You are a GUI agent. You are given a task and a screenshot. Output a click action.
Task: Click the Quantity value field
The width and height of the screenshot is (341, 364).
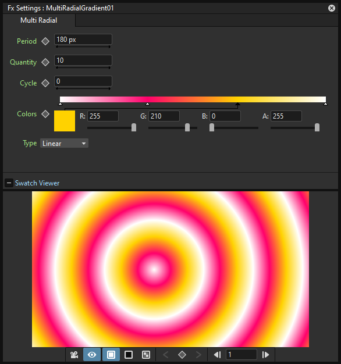(x=83, y=60)
